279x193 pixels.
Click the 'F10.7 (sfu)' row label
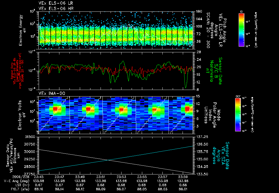(x=20, y=189)
